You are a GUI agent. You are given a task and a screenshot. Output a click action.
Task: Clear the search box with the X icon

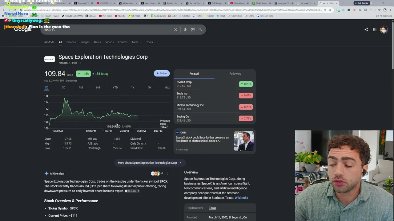[176, 29]
